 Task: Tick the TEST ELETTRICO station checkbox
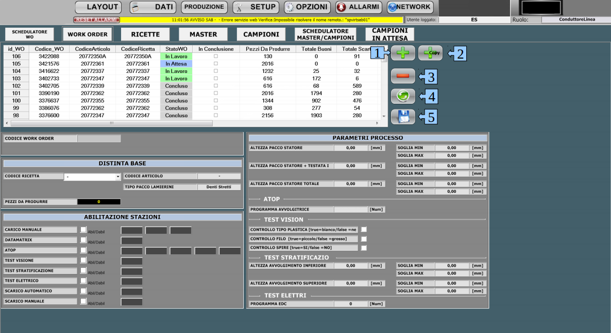click(x=83, y=281)
